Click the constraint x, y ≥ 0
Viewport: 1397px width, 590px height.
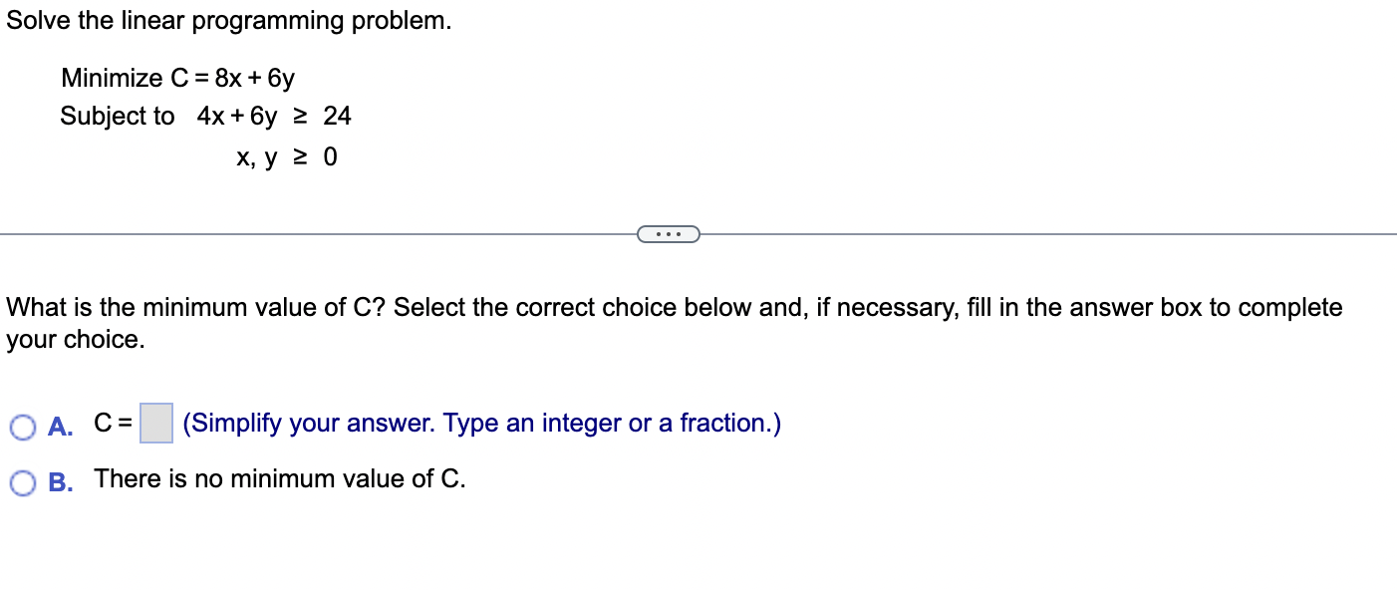click(x=285, y=156)
